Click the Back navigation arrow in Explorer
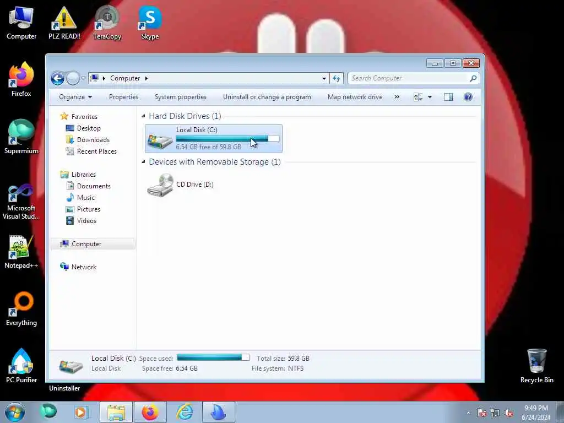This screenshot has width=564, height=423. click(x=57, y=78)
